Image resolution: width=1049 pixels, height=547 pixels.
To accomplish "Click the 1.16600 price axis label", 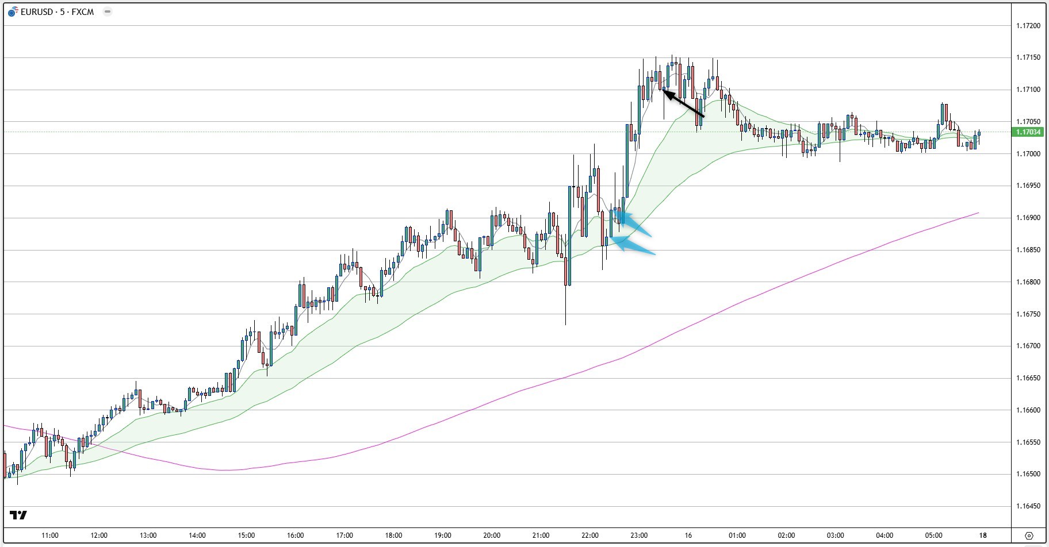I will click(x=1028, y=410).
